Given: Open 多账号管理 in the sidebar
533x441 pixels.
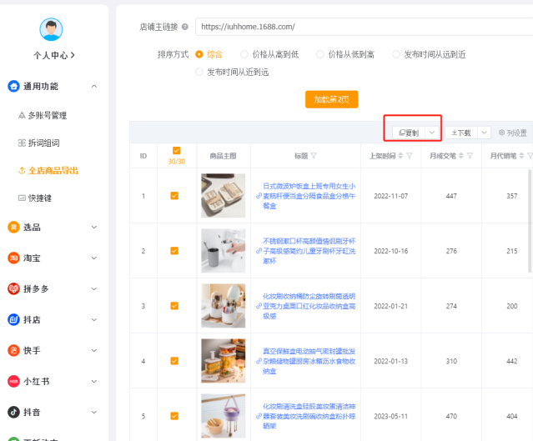Looking at the screenshot, I should coord(47,115).
